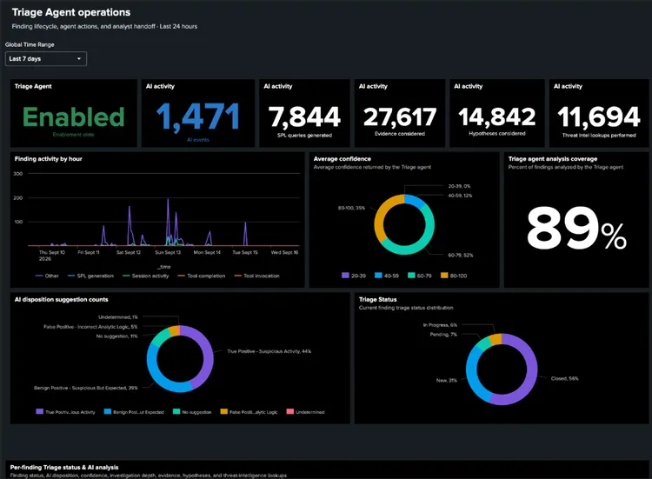652x479 pixels.
Task: Click the dropdown arrow next to Last 7 days
Action: tap(79, 58)
